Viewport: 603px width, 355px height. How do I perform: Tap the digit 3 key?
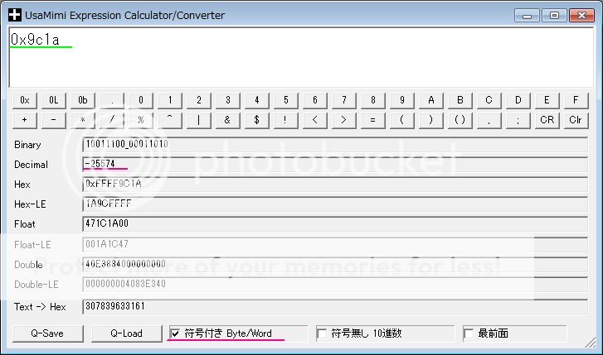click(228, 101)
